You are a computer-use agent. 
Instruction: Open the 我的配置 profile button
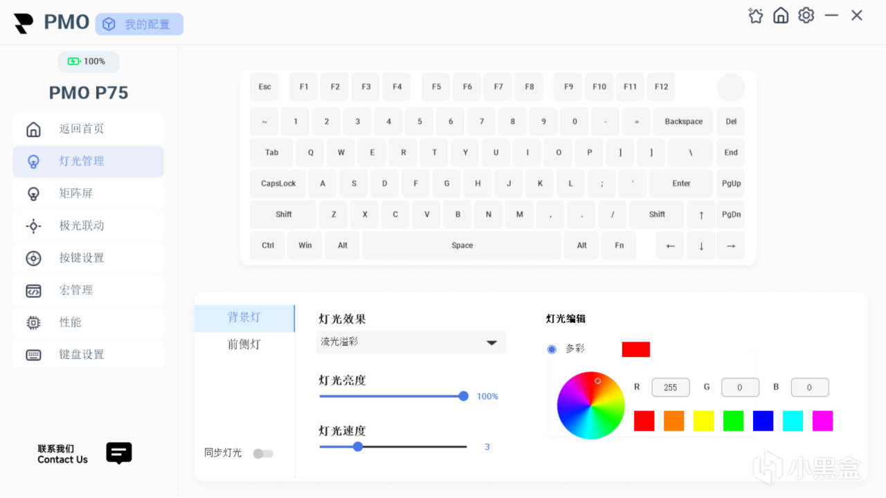[139, 24]
